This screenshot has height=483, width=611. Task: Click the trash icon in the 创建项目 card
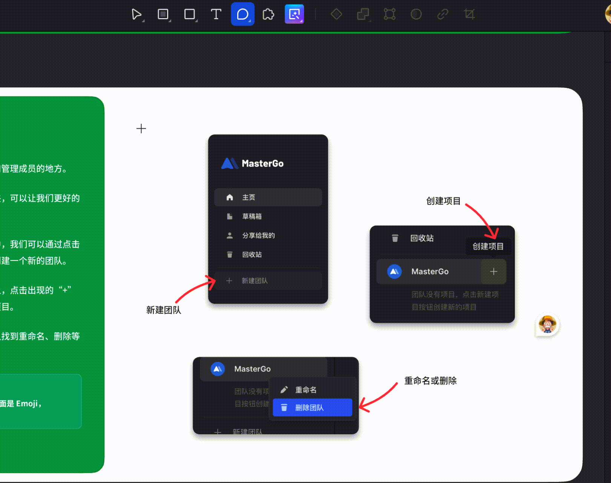pos(395,238)
